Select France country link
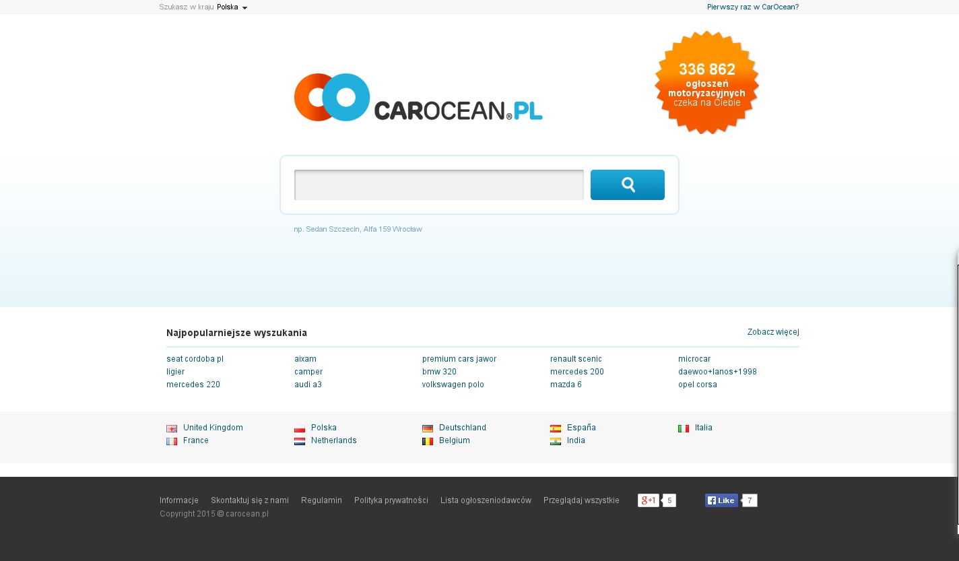Viewport: 959px width, 561px height. 196,440
